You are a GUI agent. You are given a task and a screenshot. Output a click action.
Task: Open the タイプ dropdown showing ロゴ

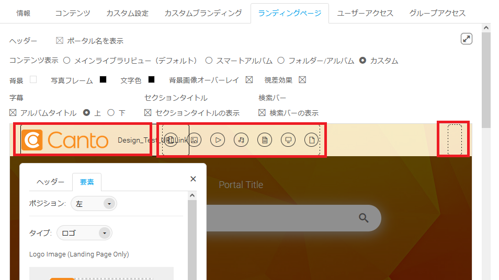84,233
